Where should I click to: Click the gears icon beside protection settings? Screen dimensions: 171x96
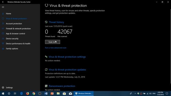pyautogui.click(x=46, y=57)
